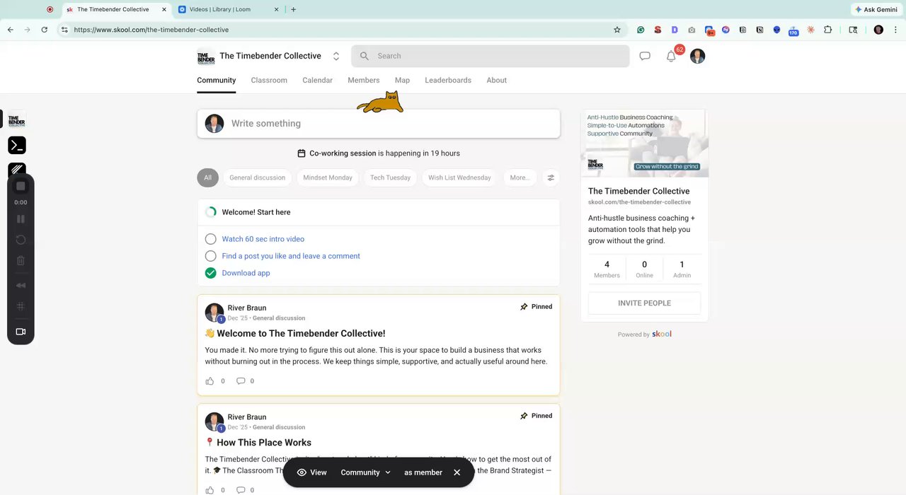
Task: Select the Community tab
Action: (217, 80)
